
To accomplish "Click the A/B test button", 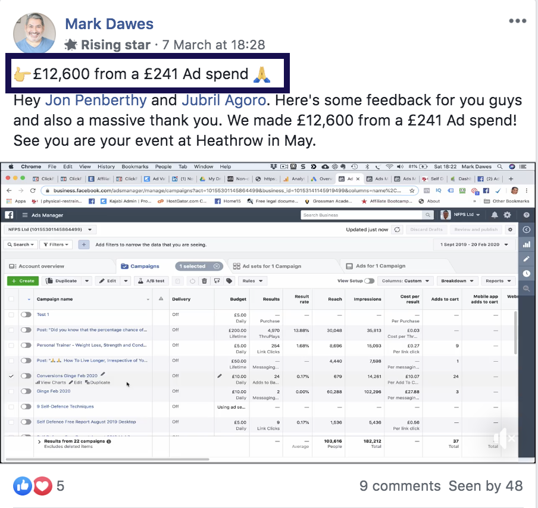I will coord(151,281).
